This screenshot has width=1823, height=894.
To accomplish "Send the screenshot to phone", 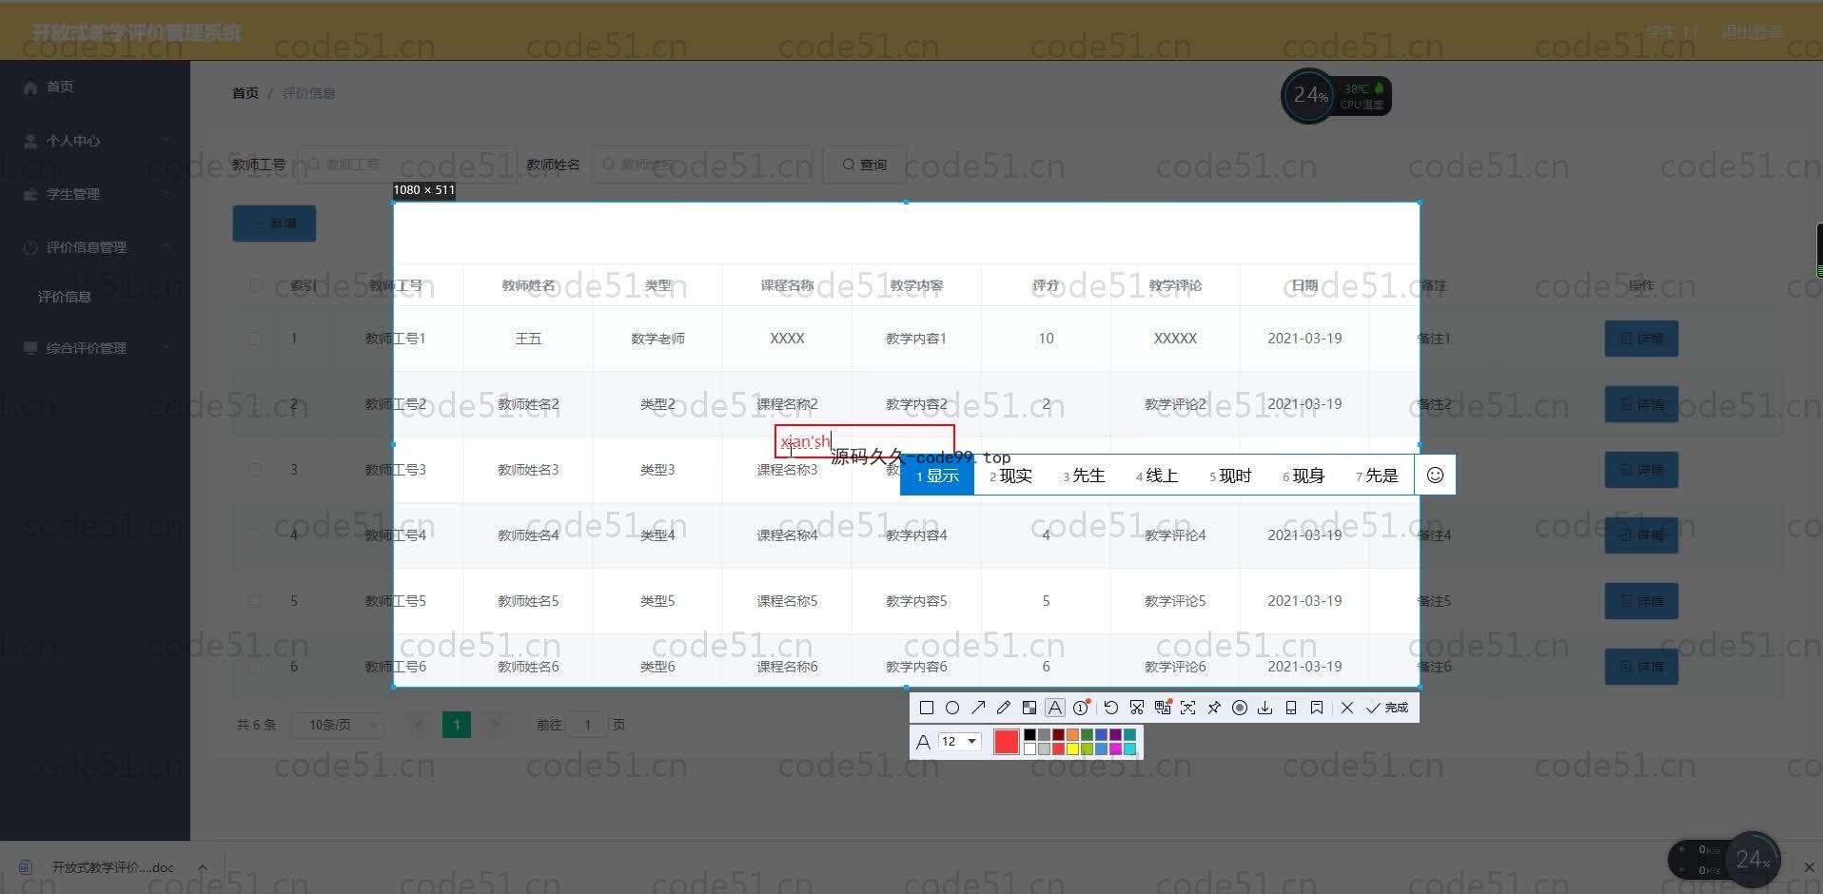I will (x=1290, y=708).
